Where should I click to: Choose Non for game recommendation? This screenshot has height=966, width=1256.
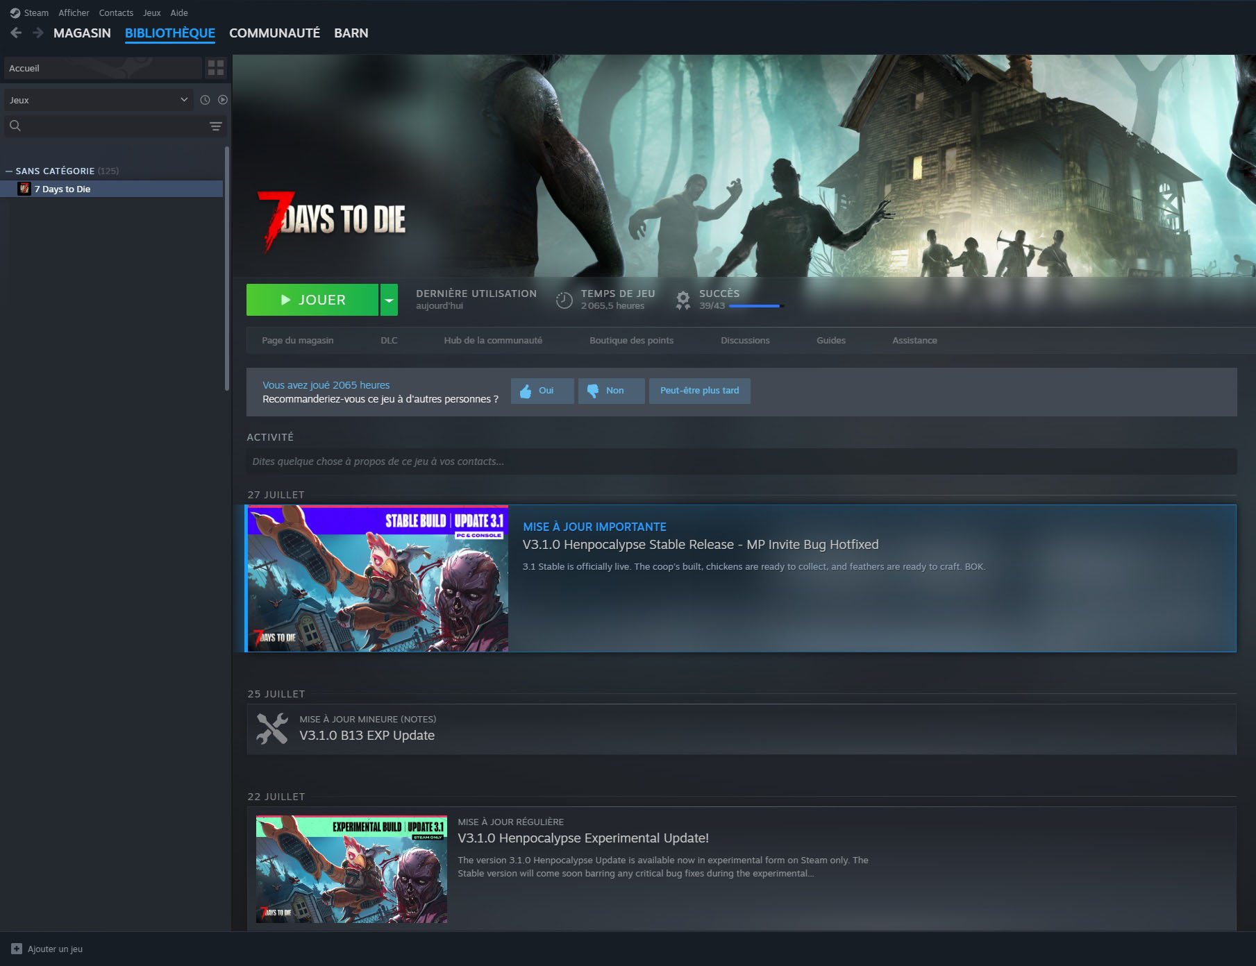(611, 391)
